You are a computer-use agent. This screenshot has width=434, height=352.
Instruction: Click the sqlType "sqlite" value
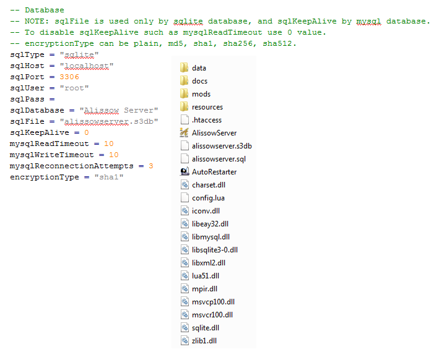tap(79, 55)
